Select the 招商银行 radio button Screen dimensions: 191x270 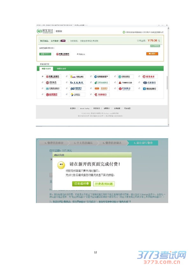(x=139, y=77)
